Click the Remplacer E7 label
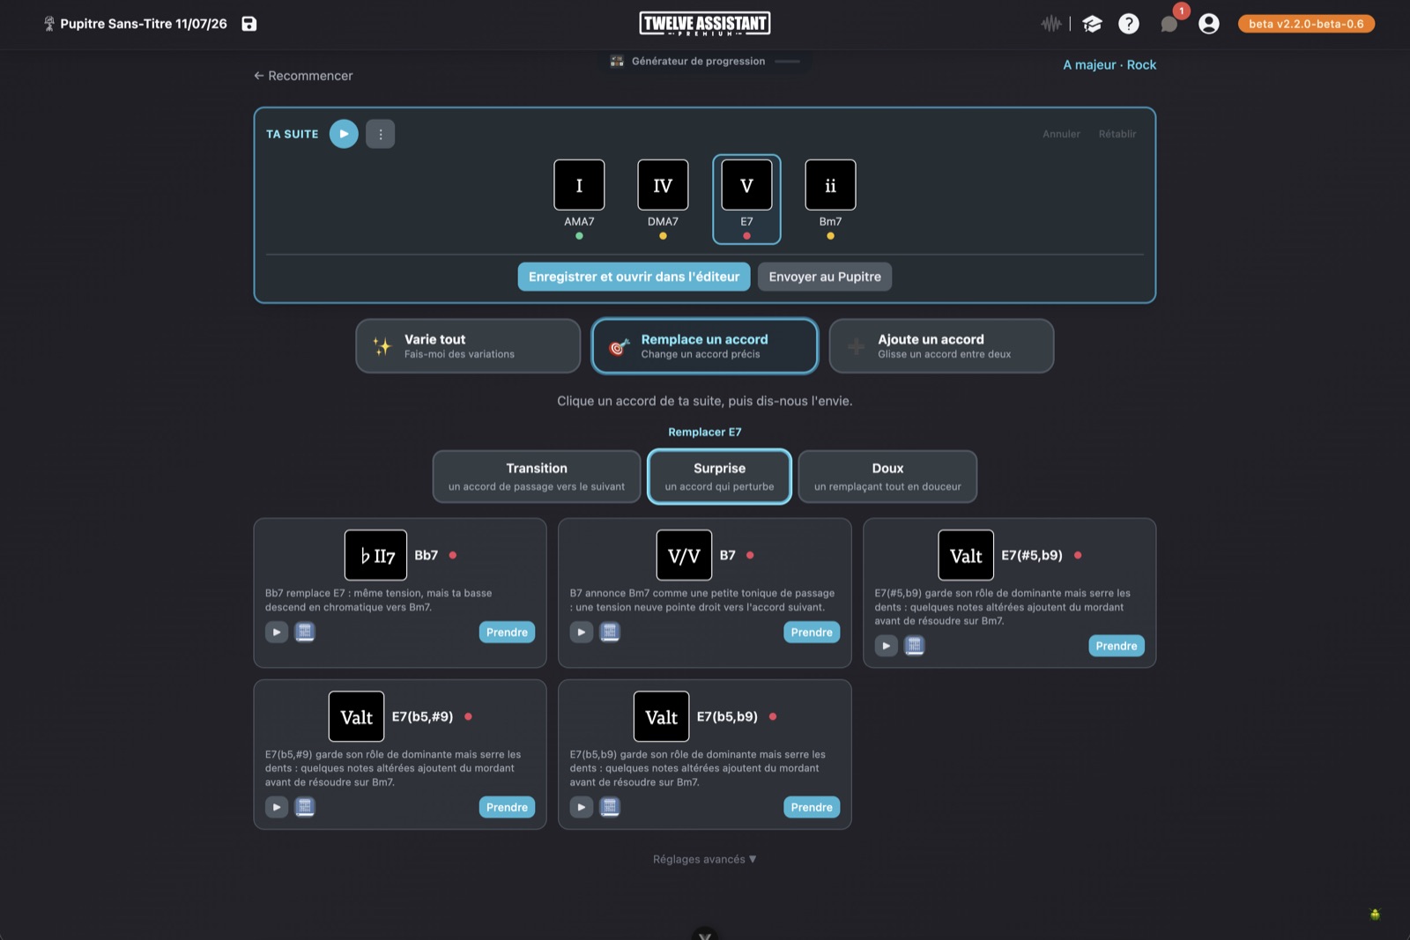Image resolution: width=1410 pixels, height=940 pixels. coord(705,432)
